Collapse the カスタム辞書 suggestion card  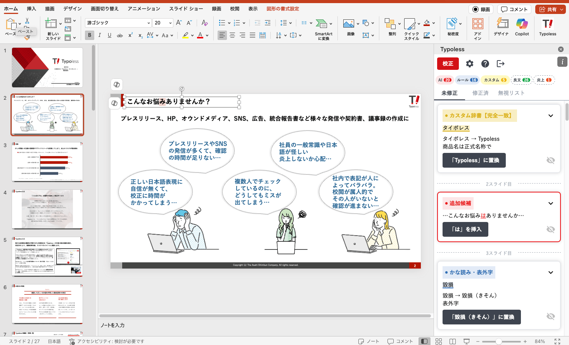[550, 116]
